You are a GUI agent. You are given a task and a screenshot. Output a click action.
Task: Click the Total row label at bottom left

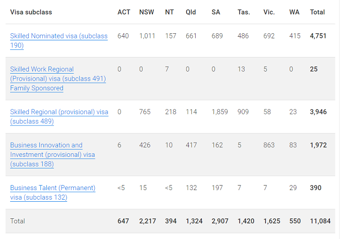pos(18,221)
